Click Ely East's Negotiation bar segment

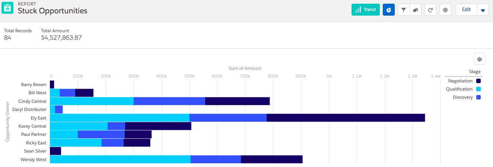coord(346,118)
